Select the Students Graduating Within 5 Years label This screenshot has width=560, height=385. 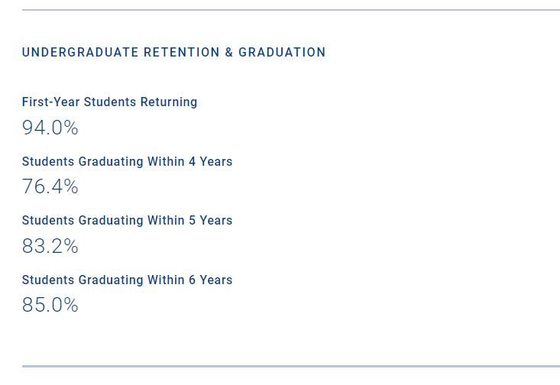point(127,221)
